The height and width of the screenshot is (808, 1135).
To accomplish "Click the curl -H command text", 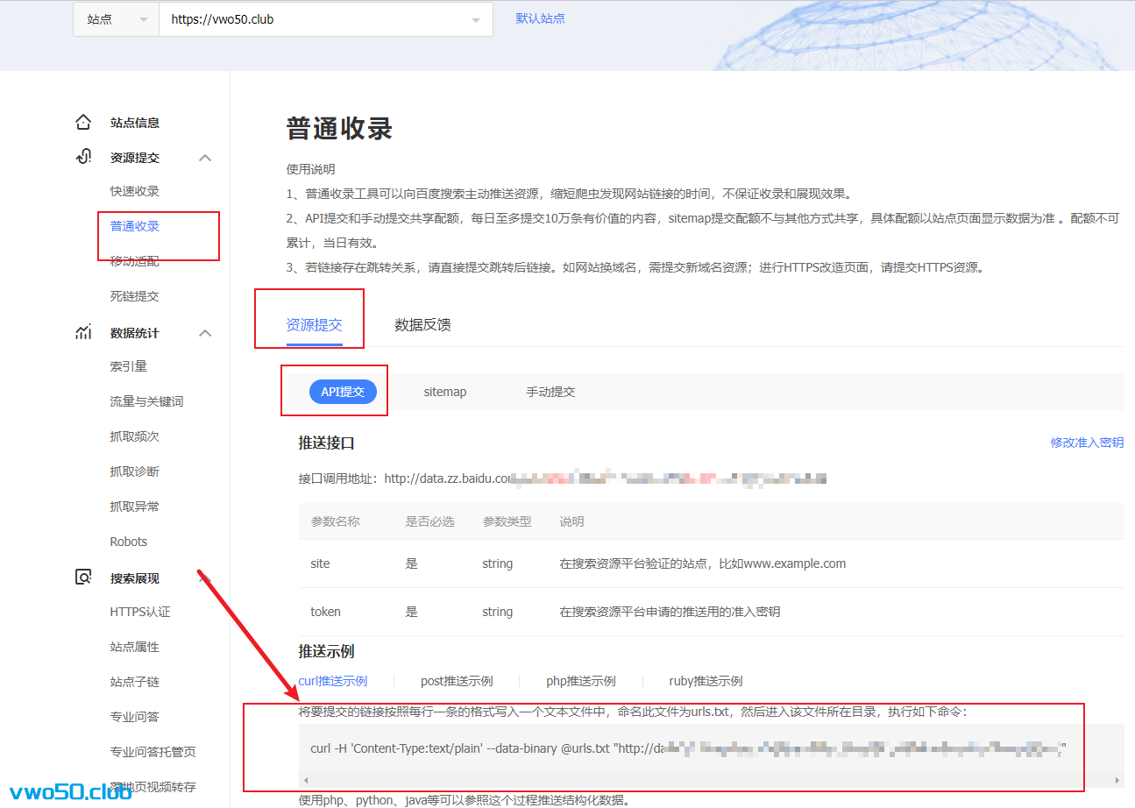I will coord(688,749).
